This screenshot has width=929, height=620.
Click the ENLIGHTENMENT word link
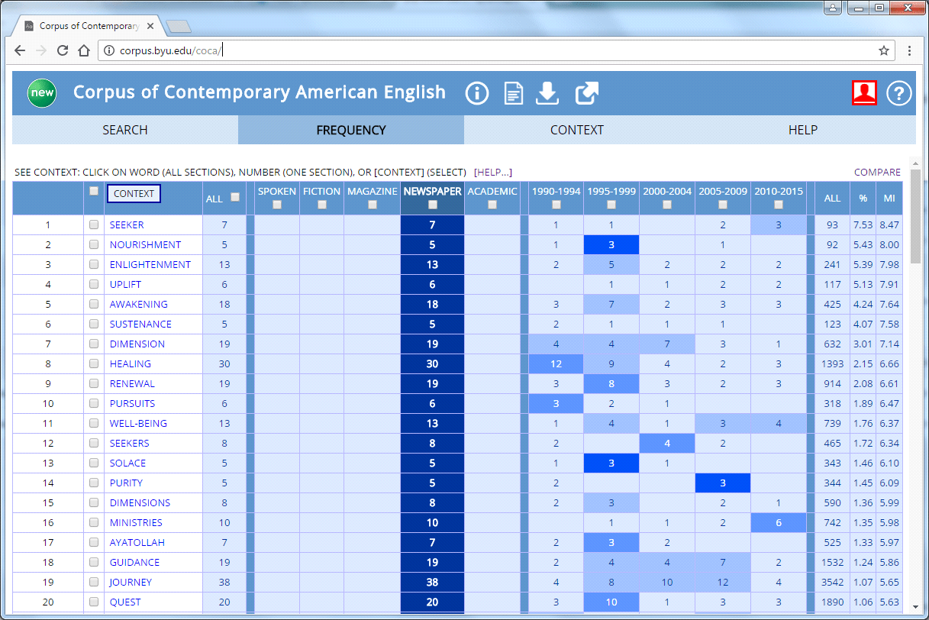[x=150, y=265]
